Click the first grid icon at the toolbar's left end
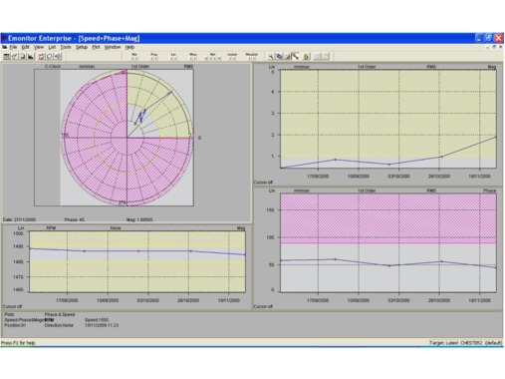 point(6,57)
